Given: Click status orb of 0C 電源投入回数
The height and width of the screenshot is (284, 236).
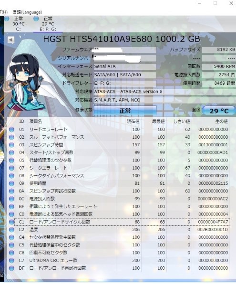Looking at the screenshot, I should pyautogui.click(x=11, y=199).
